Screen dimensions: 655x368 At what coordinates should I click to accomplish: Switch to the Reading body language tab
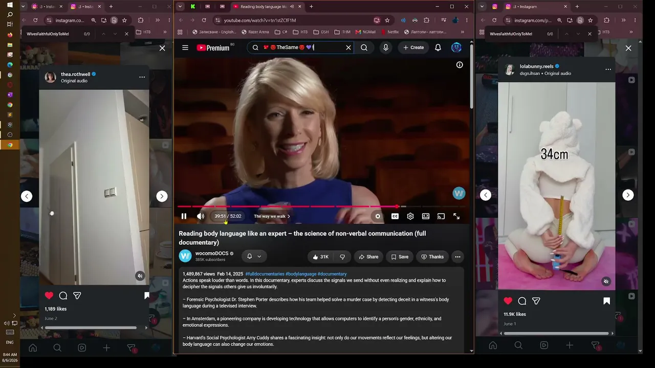tap(263, 7)
